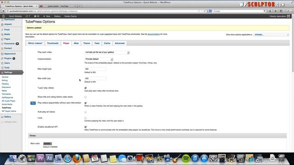Open browser downloads arrow icon

pos(270,11)
